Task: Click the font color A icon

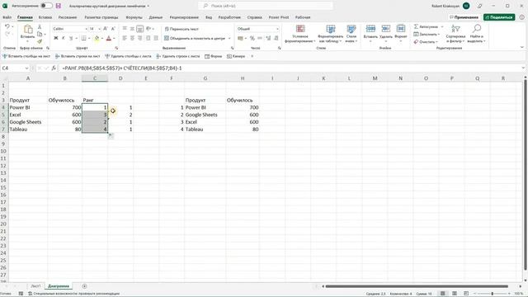Action: tap(109, 39)
